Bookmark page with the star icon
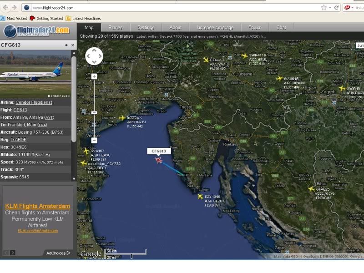364x273 pixels. (x=324, y=8)
